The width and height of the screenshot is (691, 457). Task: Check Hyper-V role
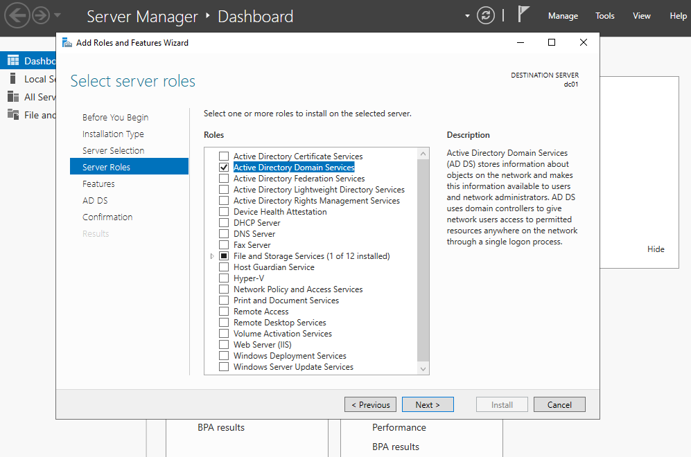tap(224, 278)
